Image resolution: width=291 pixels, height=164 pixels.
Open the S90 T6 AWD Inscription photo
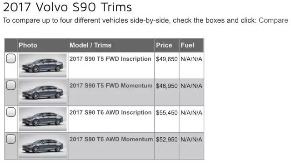tap(43, 119)
